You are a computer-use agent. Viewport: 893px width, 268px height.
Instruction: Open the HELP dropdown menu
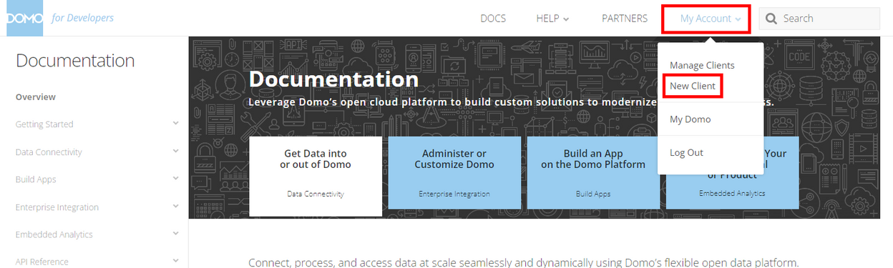(552, 19)
